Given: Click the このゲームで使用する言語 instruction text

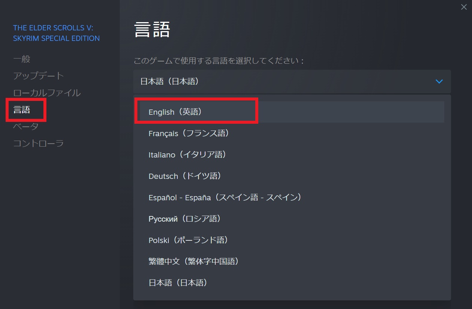Looking at the screenshot, I should (219, 61).
